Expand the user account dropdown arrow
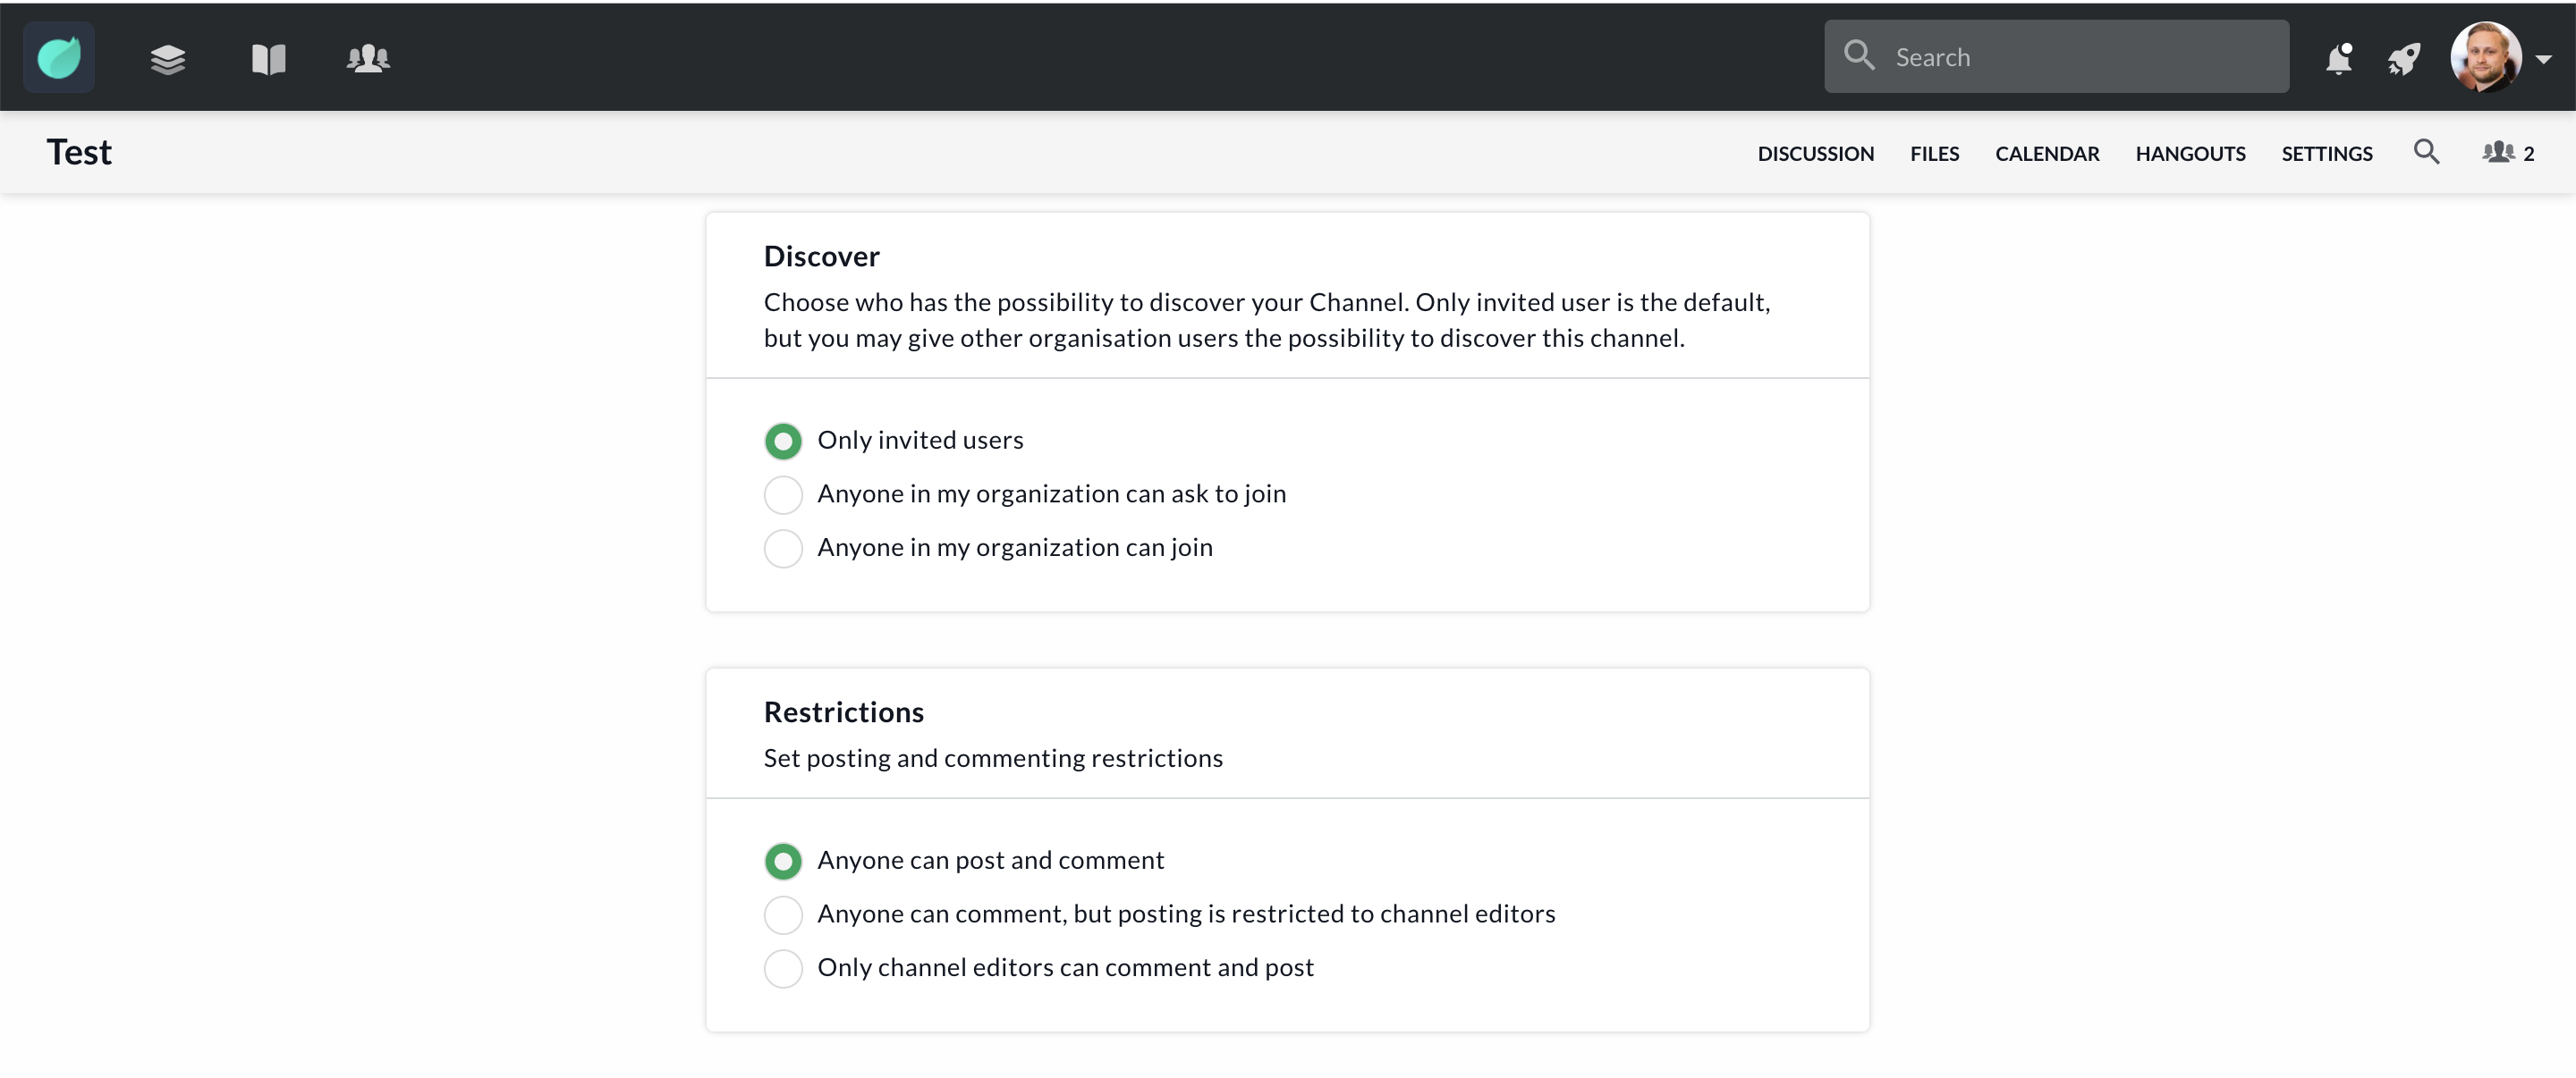Image resolution: width=2576 pixels, height=1078 pixels. point(2544,59)
